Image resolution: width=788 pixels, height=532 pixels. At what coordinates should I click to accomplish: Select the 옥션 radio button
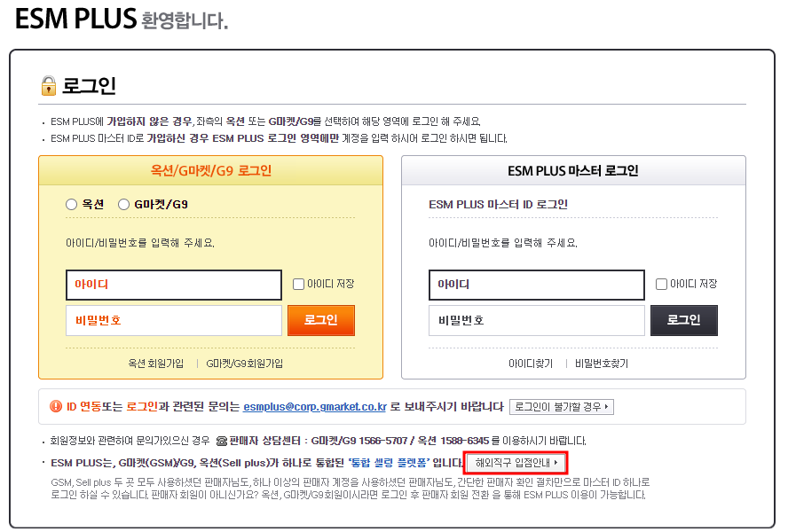pyautogui.click(x=71, y=205)
